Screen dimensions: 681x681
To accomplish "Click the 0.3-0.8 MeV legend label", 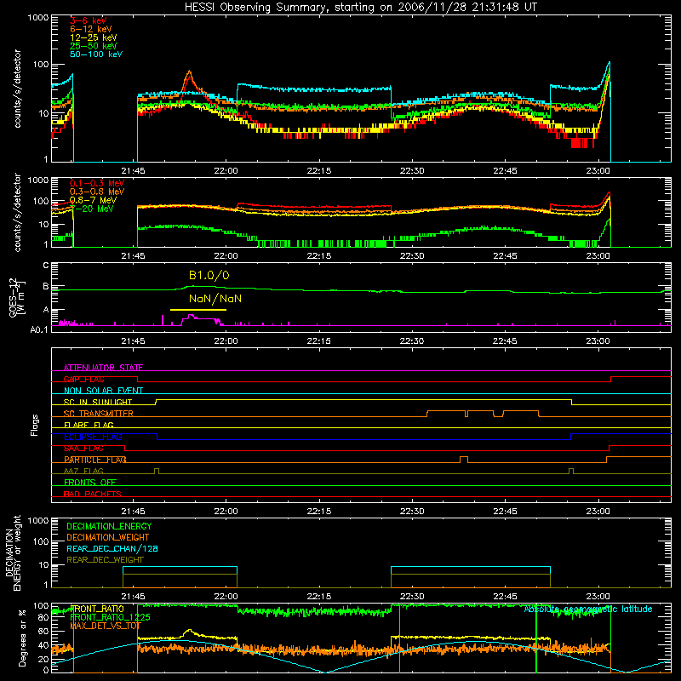I will [x=97, y=192].
